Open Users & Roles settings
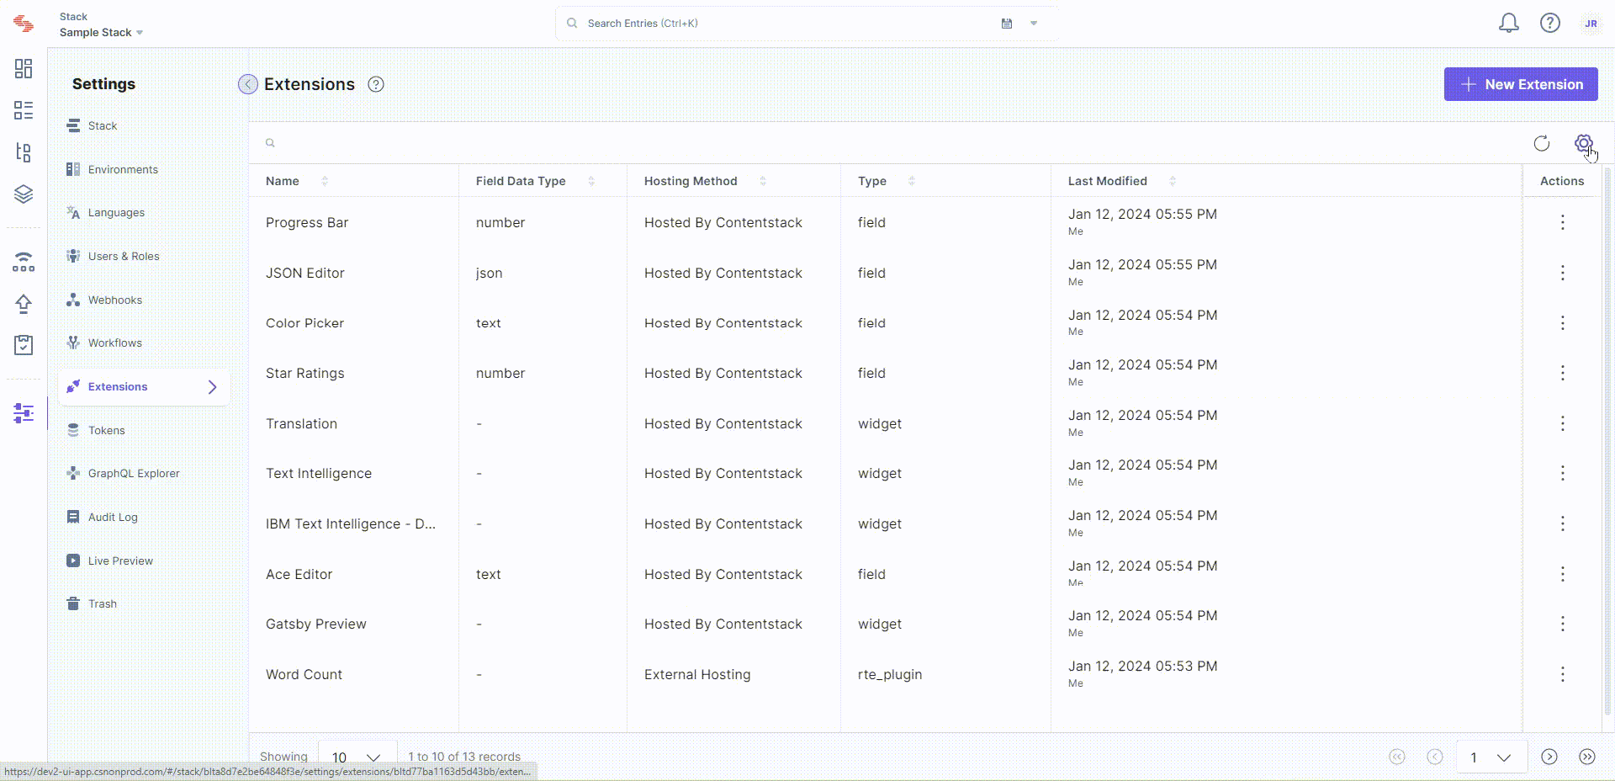This screenshot has height=781, width=1615. point(144,256)
